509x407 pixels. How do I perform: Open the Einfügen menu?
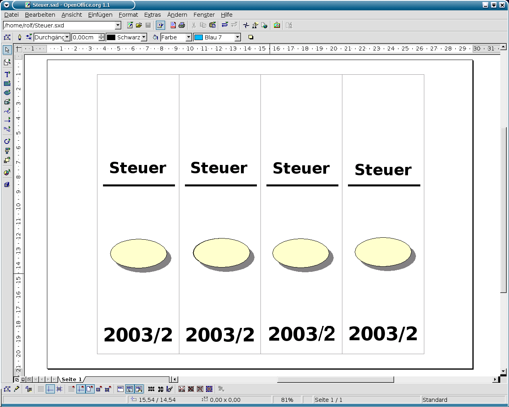(100, 15)
